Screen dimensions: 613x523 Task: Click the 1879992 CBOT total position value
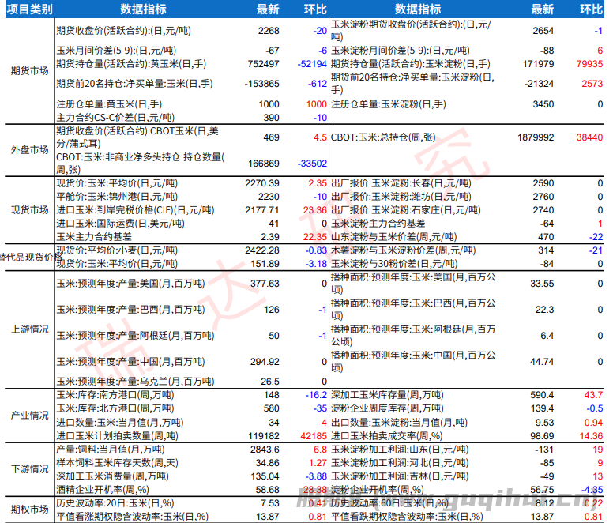(x=536, y=137)
